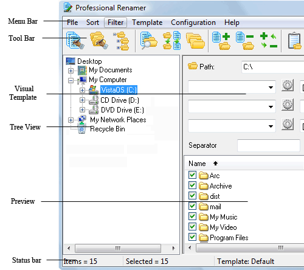The width and height of the screenshot is (304, 270).
Task: Click the invert selection plus-minus icon
Action: (x=269, y=40)
